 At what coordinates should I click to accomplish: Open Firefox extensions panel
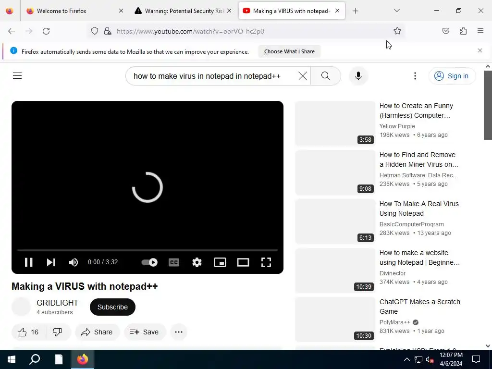point(463,31)
